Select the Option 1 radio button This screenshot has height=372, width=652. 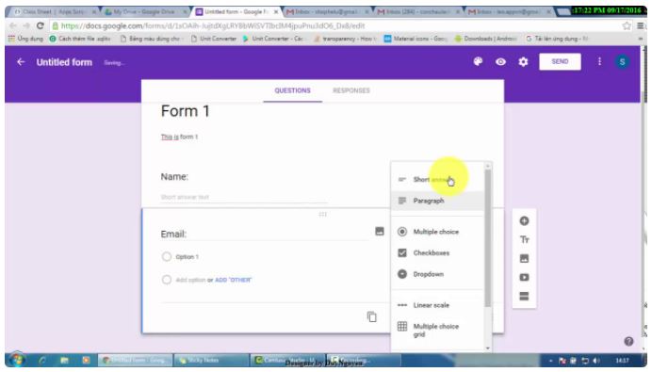click(167, 256)
